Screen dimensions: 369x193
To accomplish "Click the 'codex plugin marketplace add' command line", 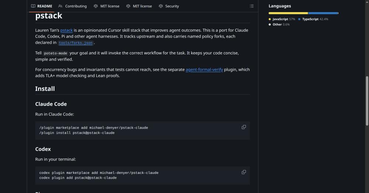I will [99, 173].
